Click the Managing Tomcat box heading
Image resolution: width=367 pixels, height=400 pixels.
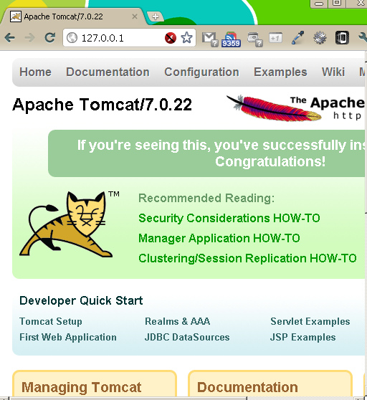coord(82,387)
